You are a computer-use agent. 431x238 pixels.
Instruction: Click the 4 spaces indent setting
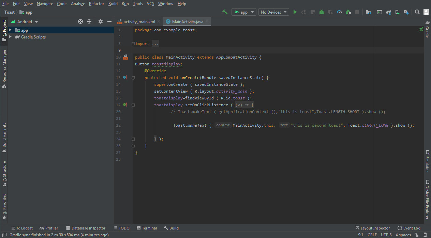click(403, 235)
